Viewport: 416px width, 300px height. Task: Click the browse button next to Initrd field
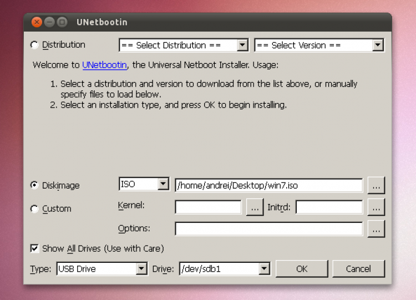point(376,207)
